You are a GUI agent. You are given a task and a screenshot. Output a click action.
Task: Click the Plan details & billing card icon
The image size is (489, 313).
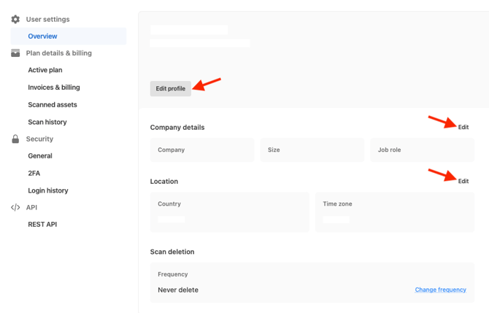coord(15,53)
